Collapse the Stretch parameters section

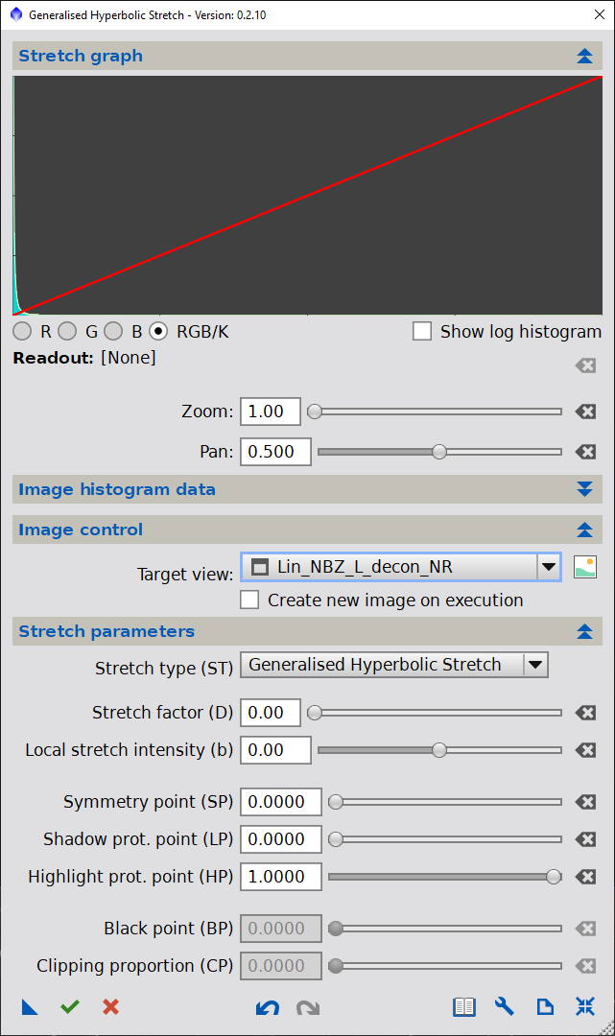click(x=585, y=631)
